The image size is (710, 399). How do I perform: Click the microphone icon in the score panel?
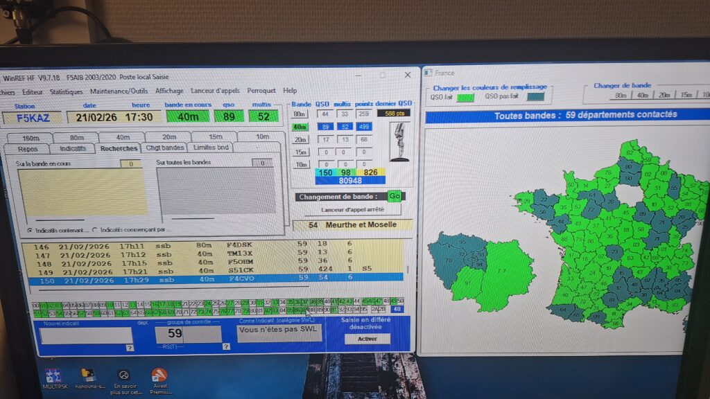point(399,142)
